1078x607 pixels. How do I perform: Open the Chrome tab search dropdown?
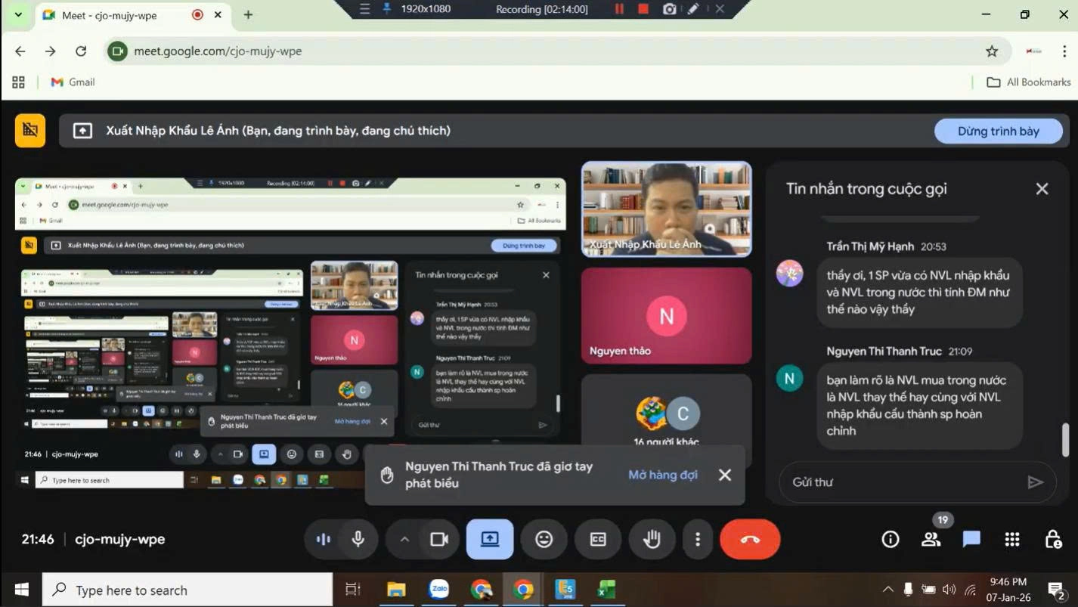(x=18, y=14)
